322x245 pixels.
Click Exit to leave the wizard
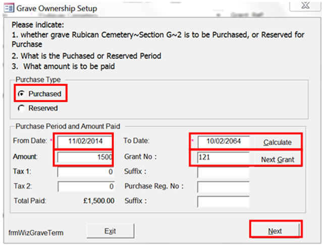110,231
